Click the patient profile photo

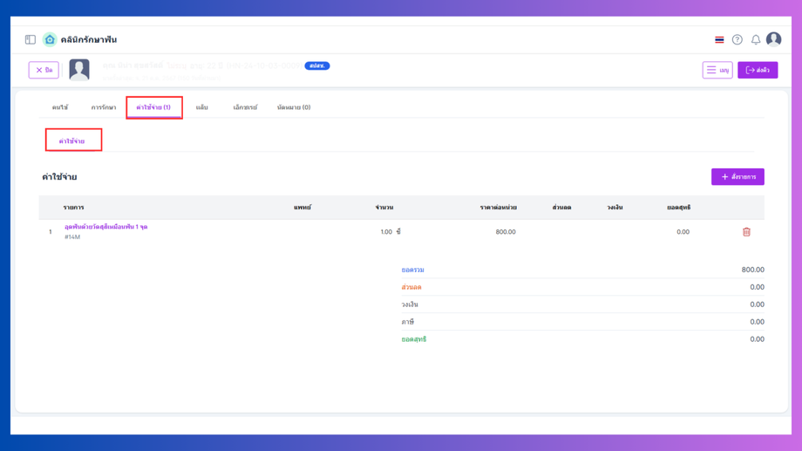pos(79,70)
